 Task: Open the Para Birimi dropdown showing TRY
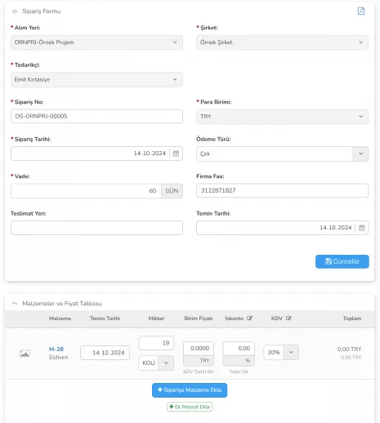pyautogui.click(x=282, y=117)
